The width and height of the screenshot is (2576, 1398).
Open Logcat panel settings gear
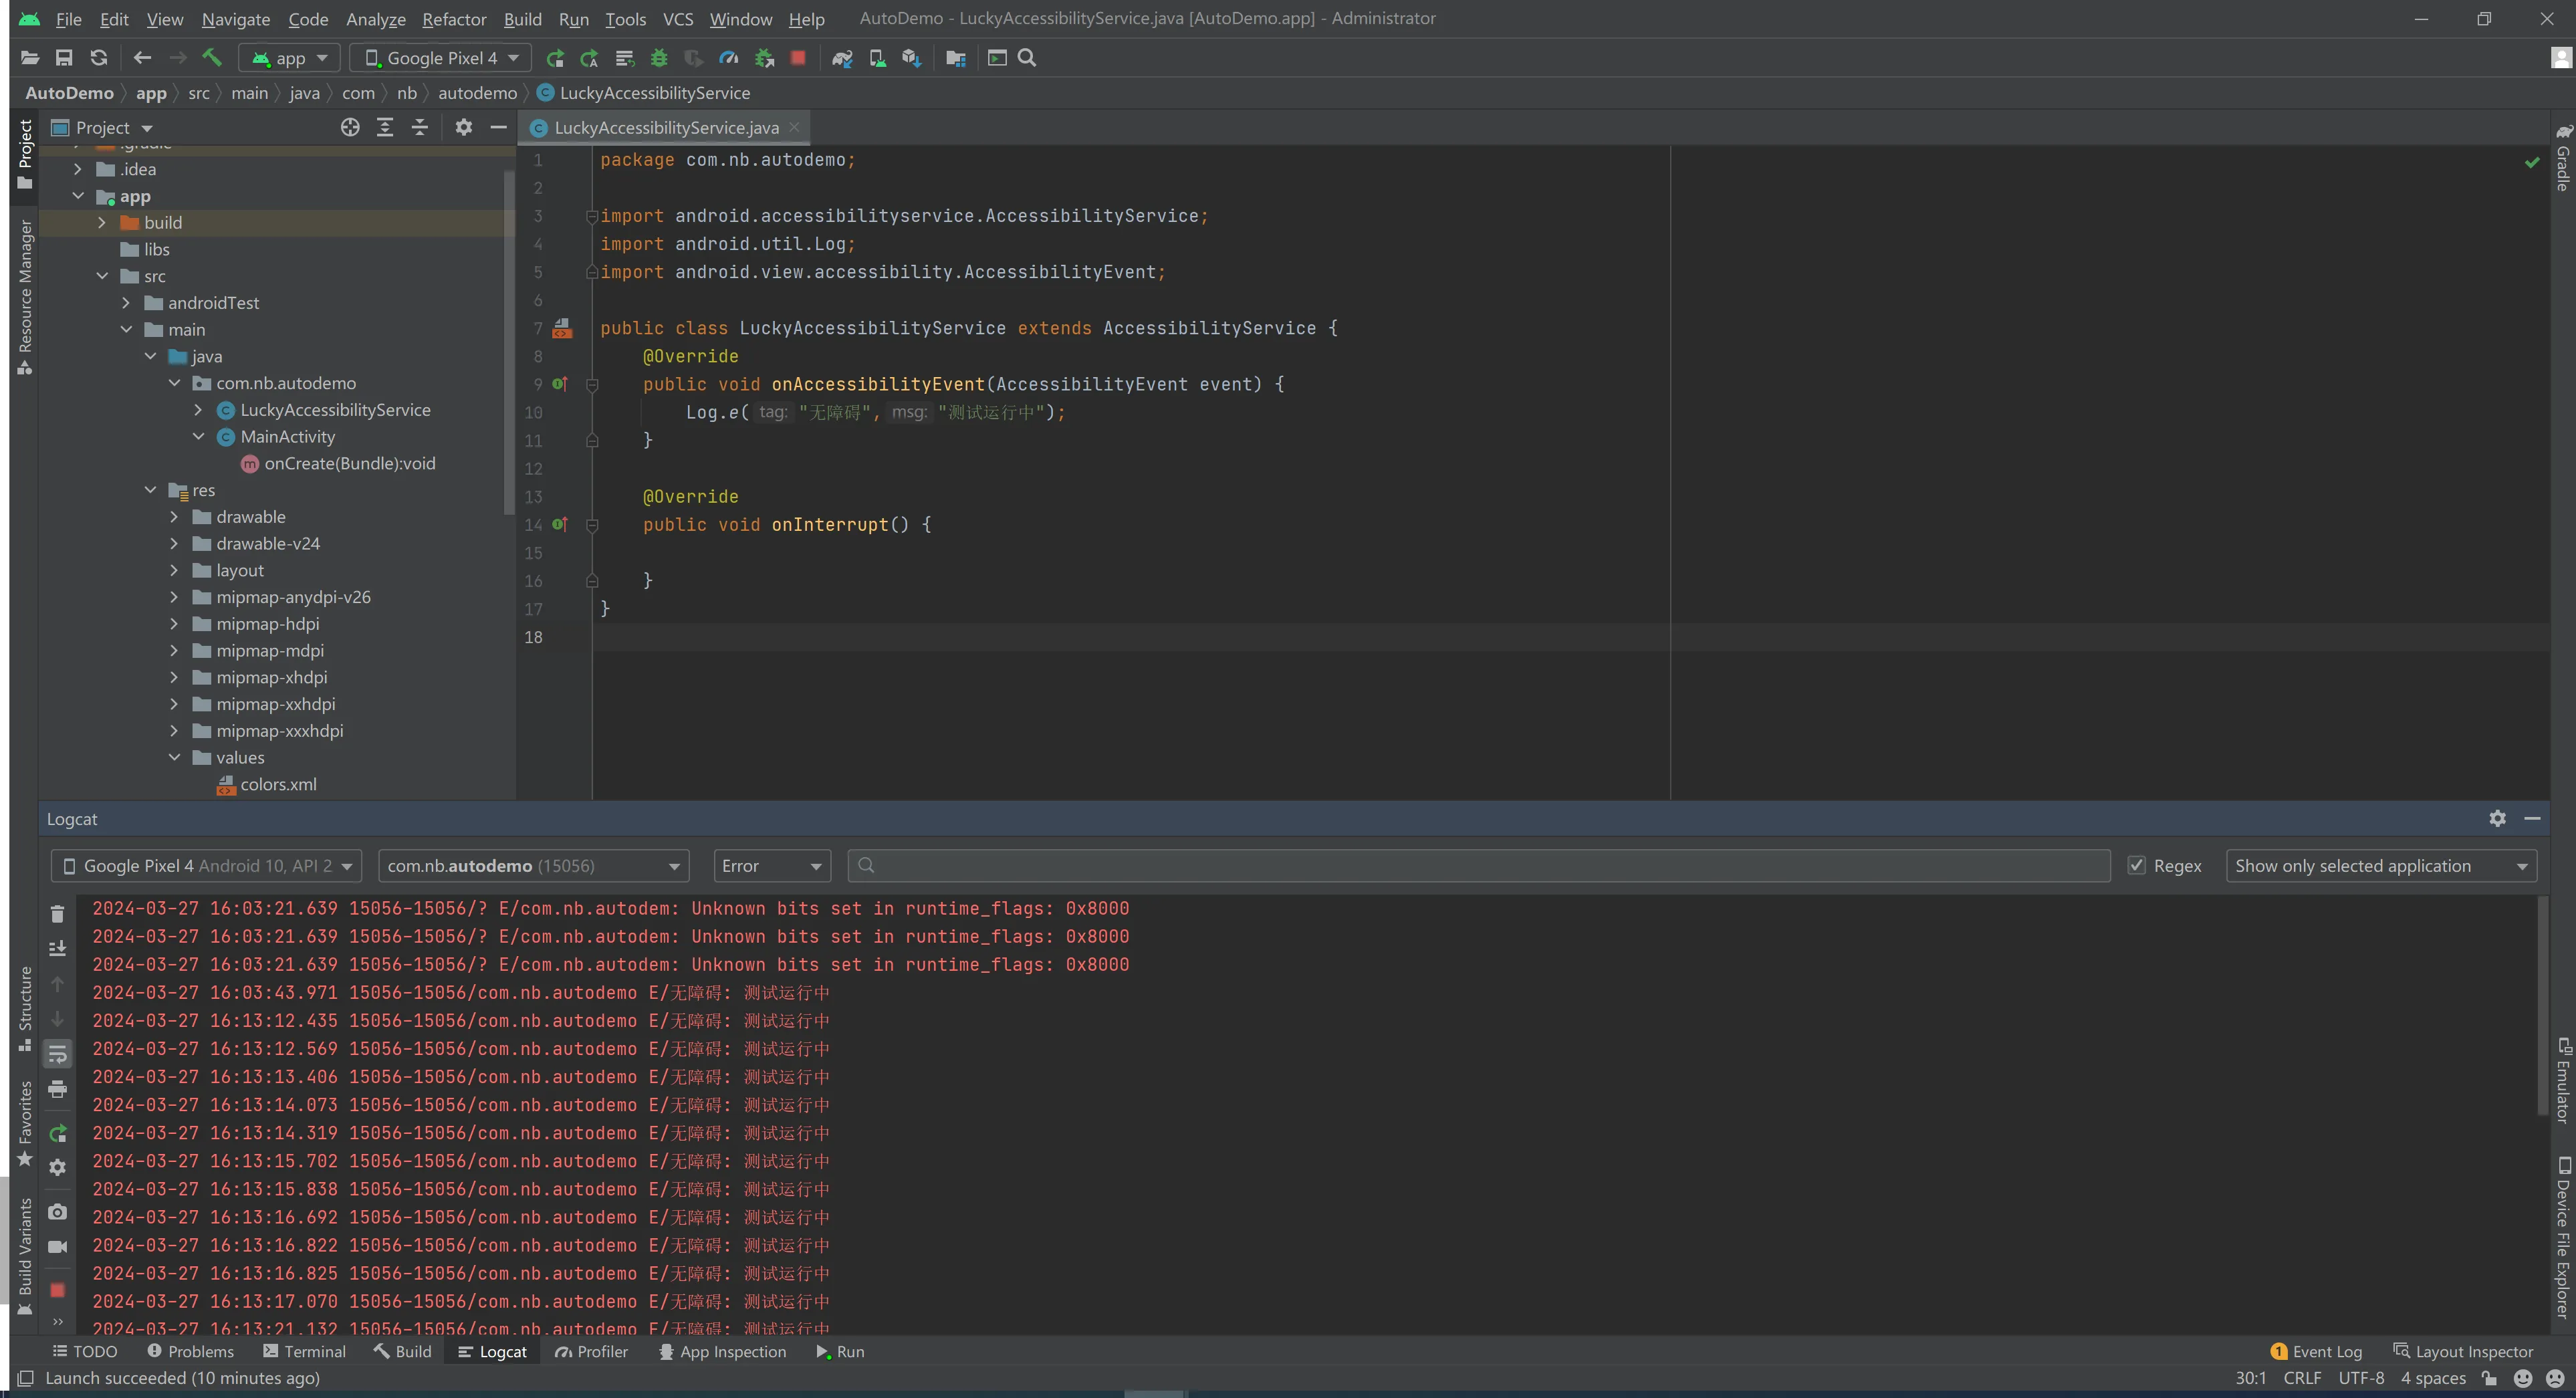pos(2497,818)
